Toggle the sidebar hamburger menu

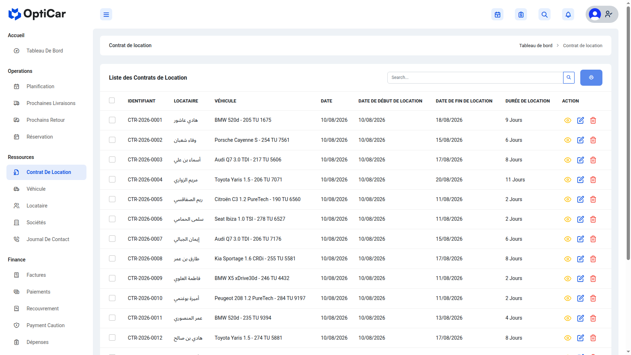pos(106,15)
